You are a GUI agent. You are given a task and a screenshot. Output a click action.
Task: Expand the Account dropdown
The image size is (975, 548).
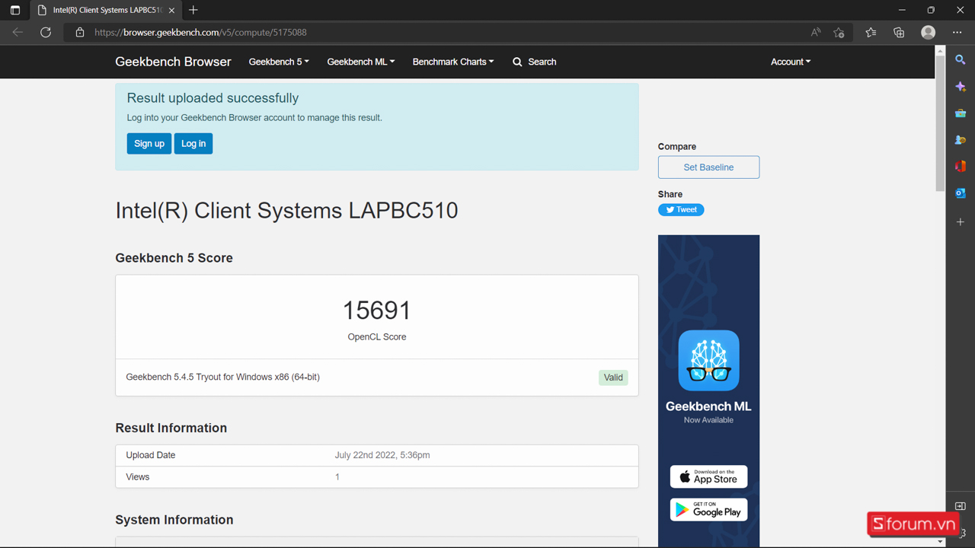pos(791,62)
